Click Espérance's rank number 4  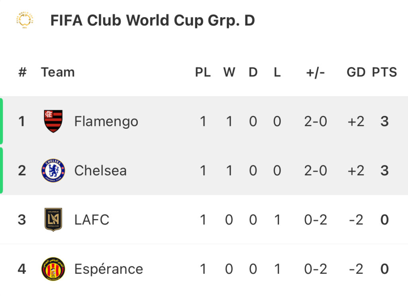coord(22,269)
